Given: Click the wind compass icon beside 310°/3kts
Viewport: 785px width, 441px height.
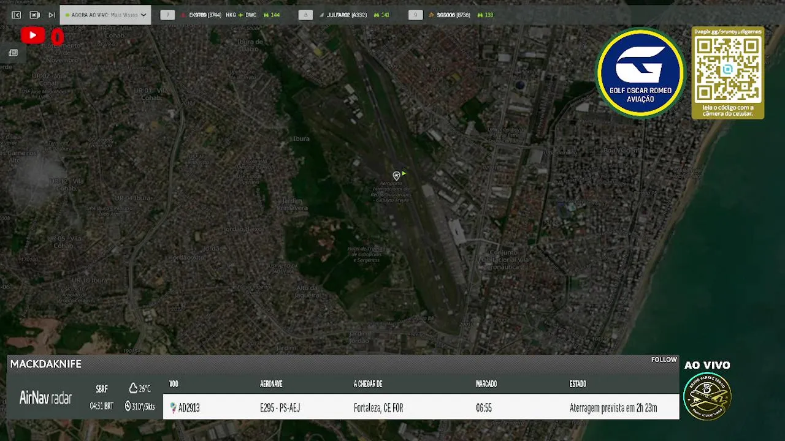Looking at the screenshot, I should point(128,406).
